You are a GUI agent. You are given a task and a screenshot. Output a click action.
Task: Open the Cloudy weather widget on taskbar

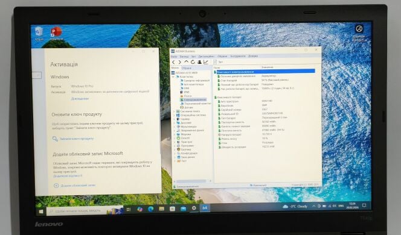pyautogui.click(x=295, y=206)
